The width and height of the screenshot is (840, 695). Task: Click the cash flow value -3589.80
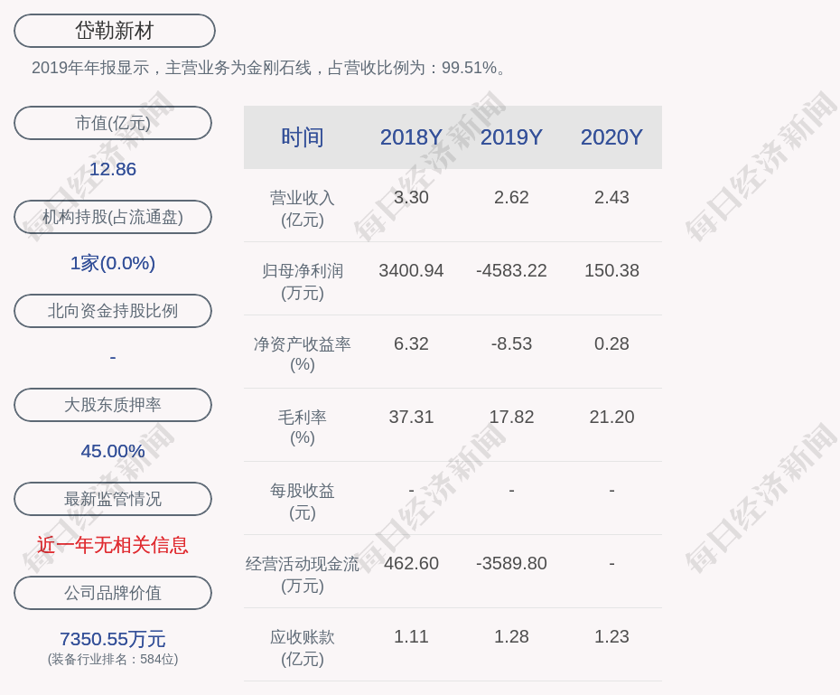tap(511, 563)
